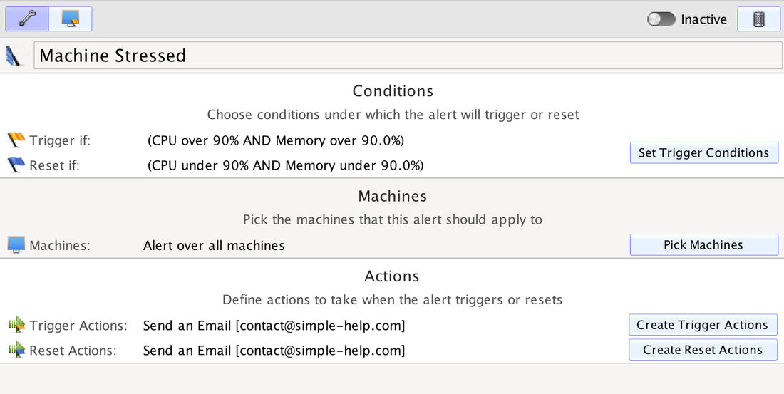Click the orange Trigger if flag icon
This screenshot has width=784, height=394.
(x=16, y=140)
